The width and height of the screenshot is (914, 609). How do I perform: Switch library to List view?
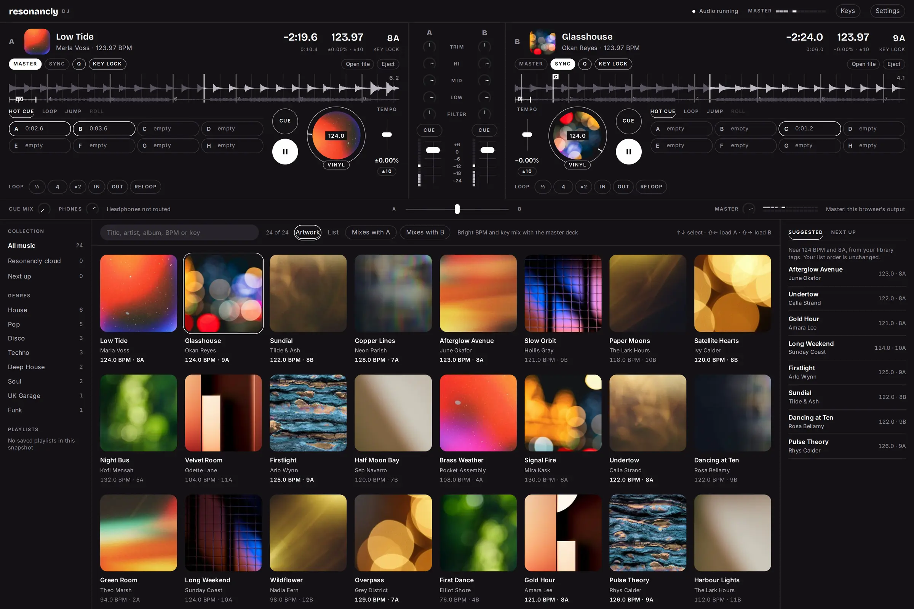coord(333,232)
